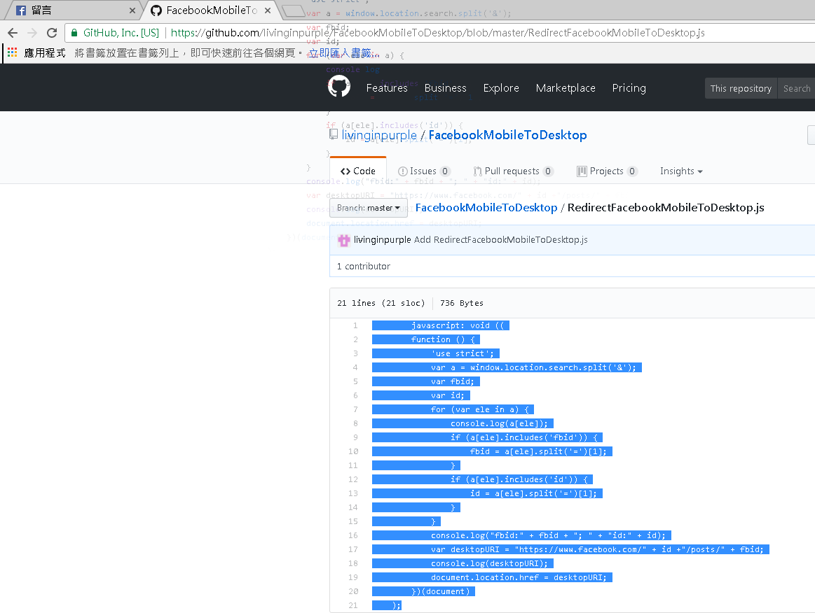Click the Code tab brackets icon
Image resolution: width=815 pixels, height=613 pixels.
tap(345, 171)
